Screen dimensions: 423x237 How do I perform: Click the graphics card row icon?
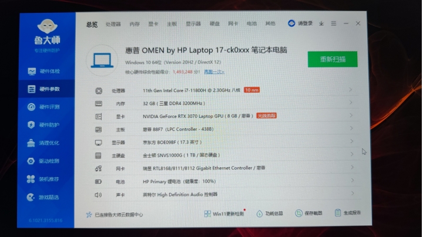(x=99, y=117)
